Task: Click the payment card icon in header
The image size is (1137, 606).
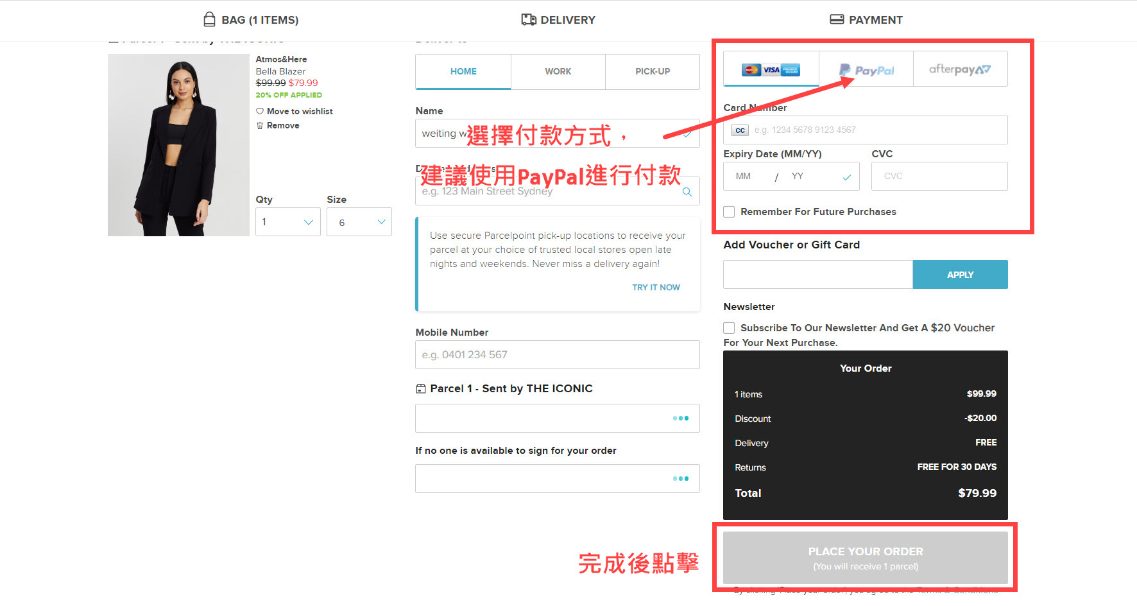Action: pyautogui.click(x=837, y=19)
